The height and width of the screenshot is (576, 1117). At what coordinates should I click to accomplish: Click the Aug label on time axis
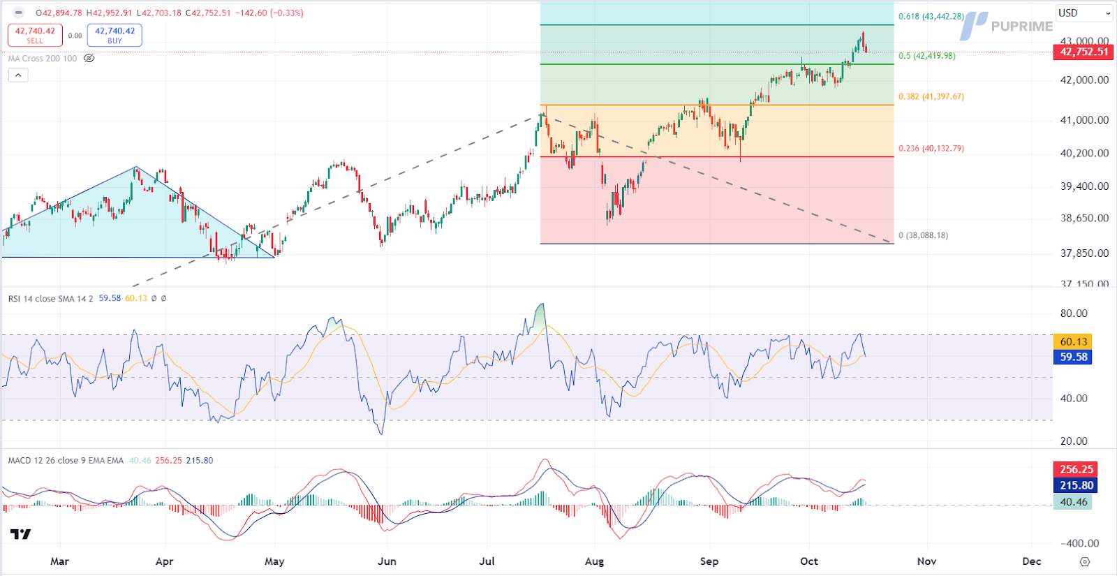594,561
